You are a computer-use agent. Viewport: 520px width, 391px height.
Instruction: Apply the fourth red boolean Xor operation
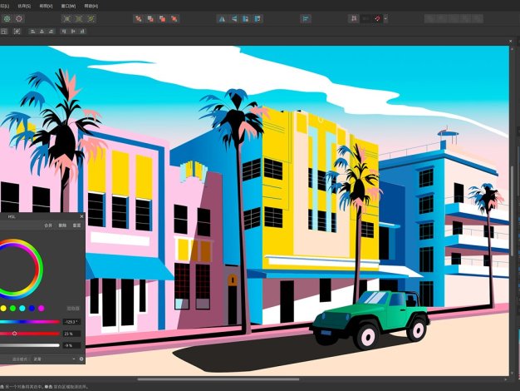click(174, 19)
